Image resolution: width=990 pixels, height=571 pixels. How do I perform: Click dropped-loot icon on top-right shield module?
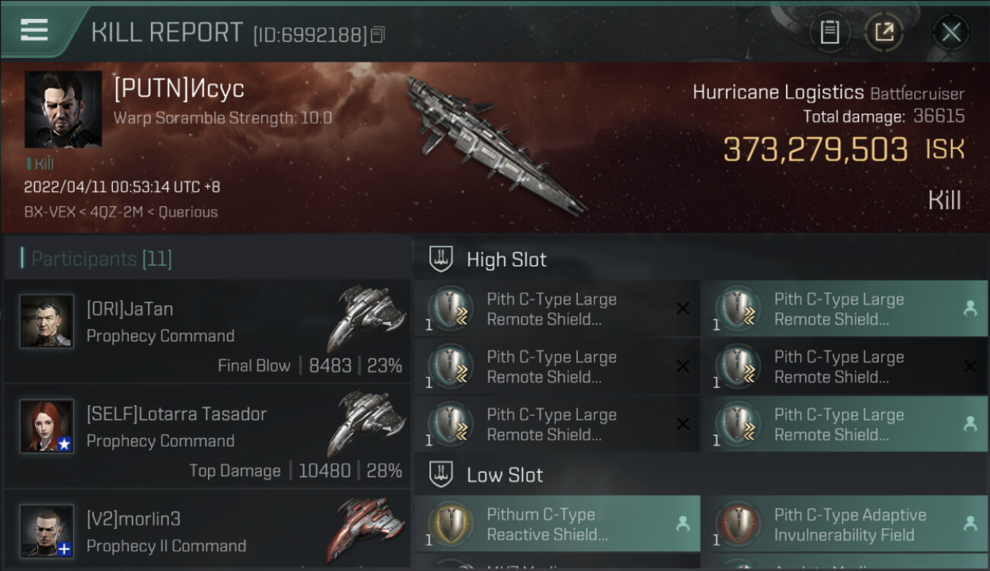coord(970,308)
